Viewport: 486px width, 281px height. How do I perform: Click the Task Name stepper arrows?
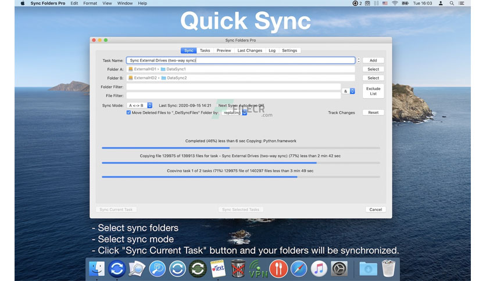tap(359, 60)
